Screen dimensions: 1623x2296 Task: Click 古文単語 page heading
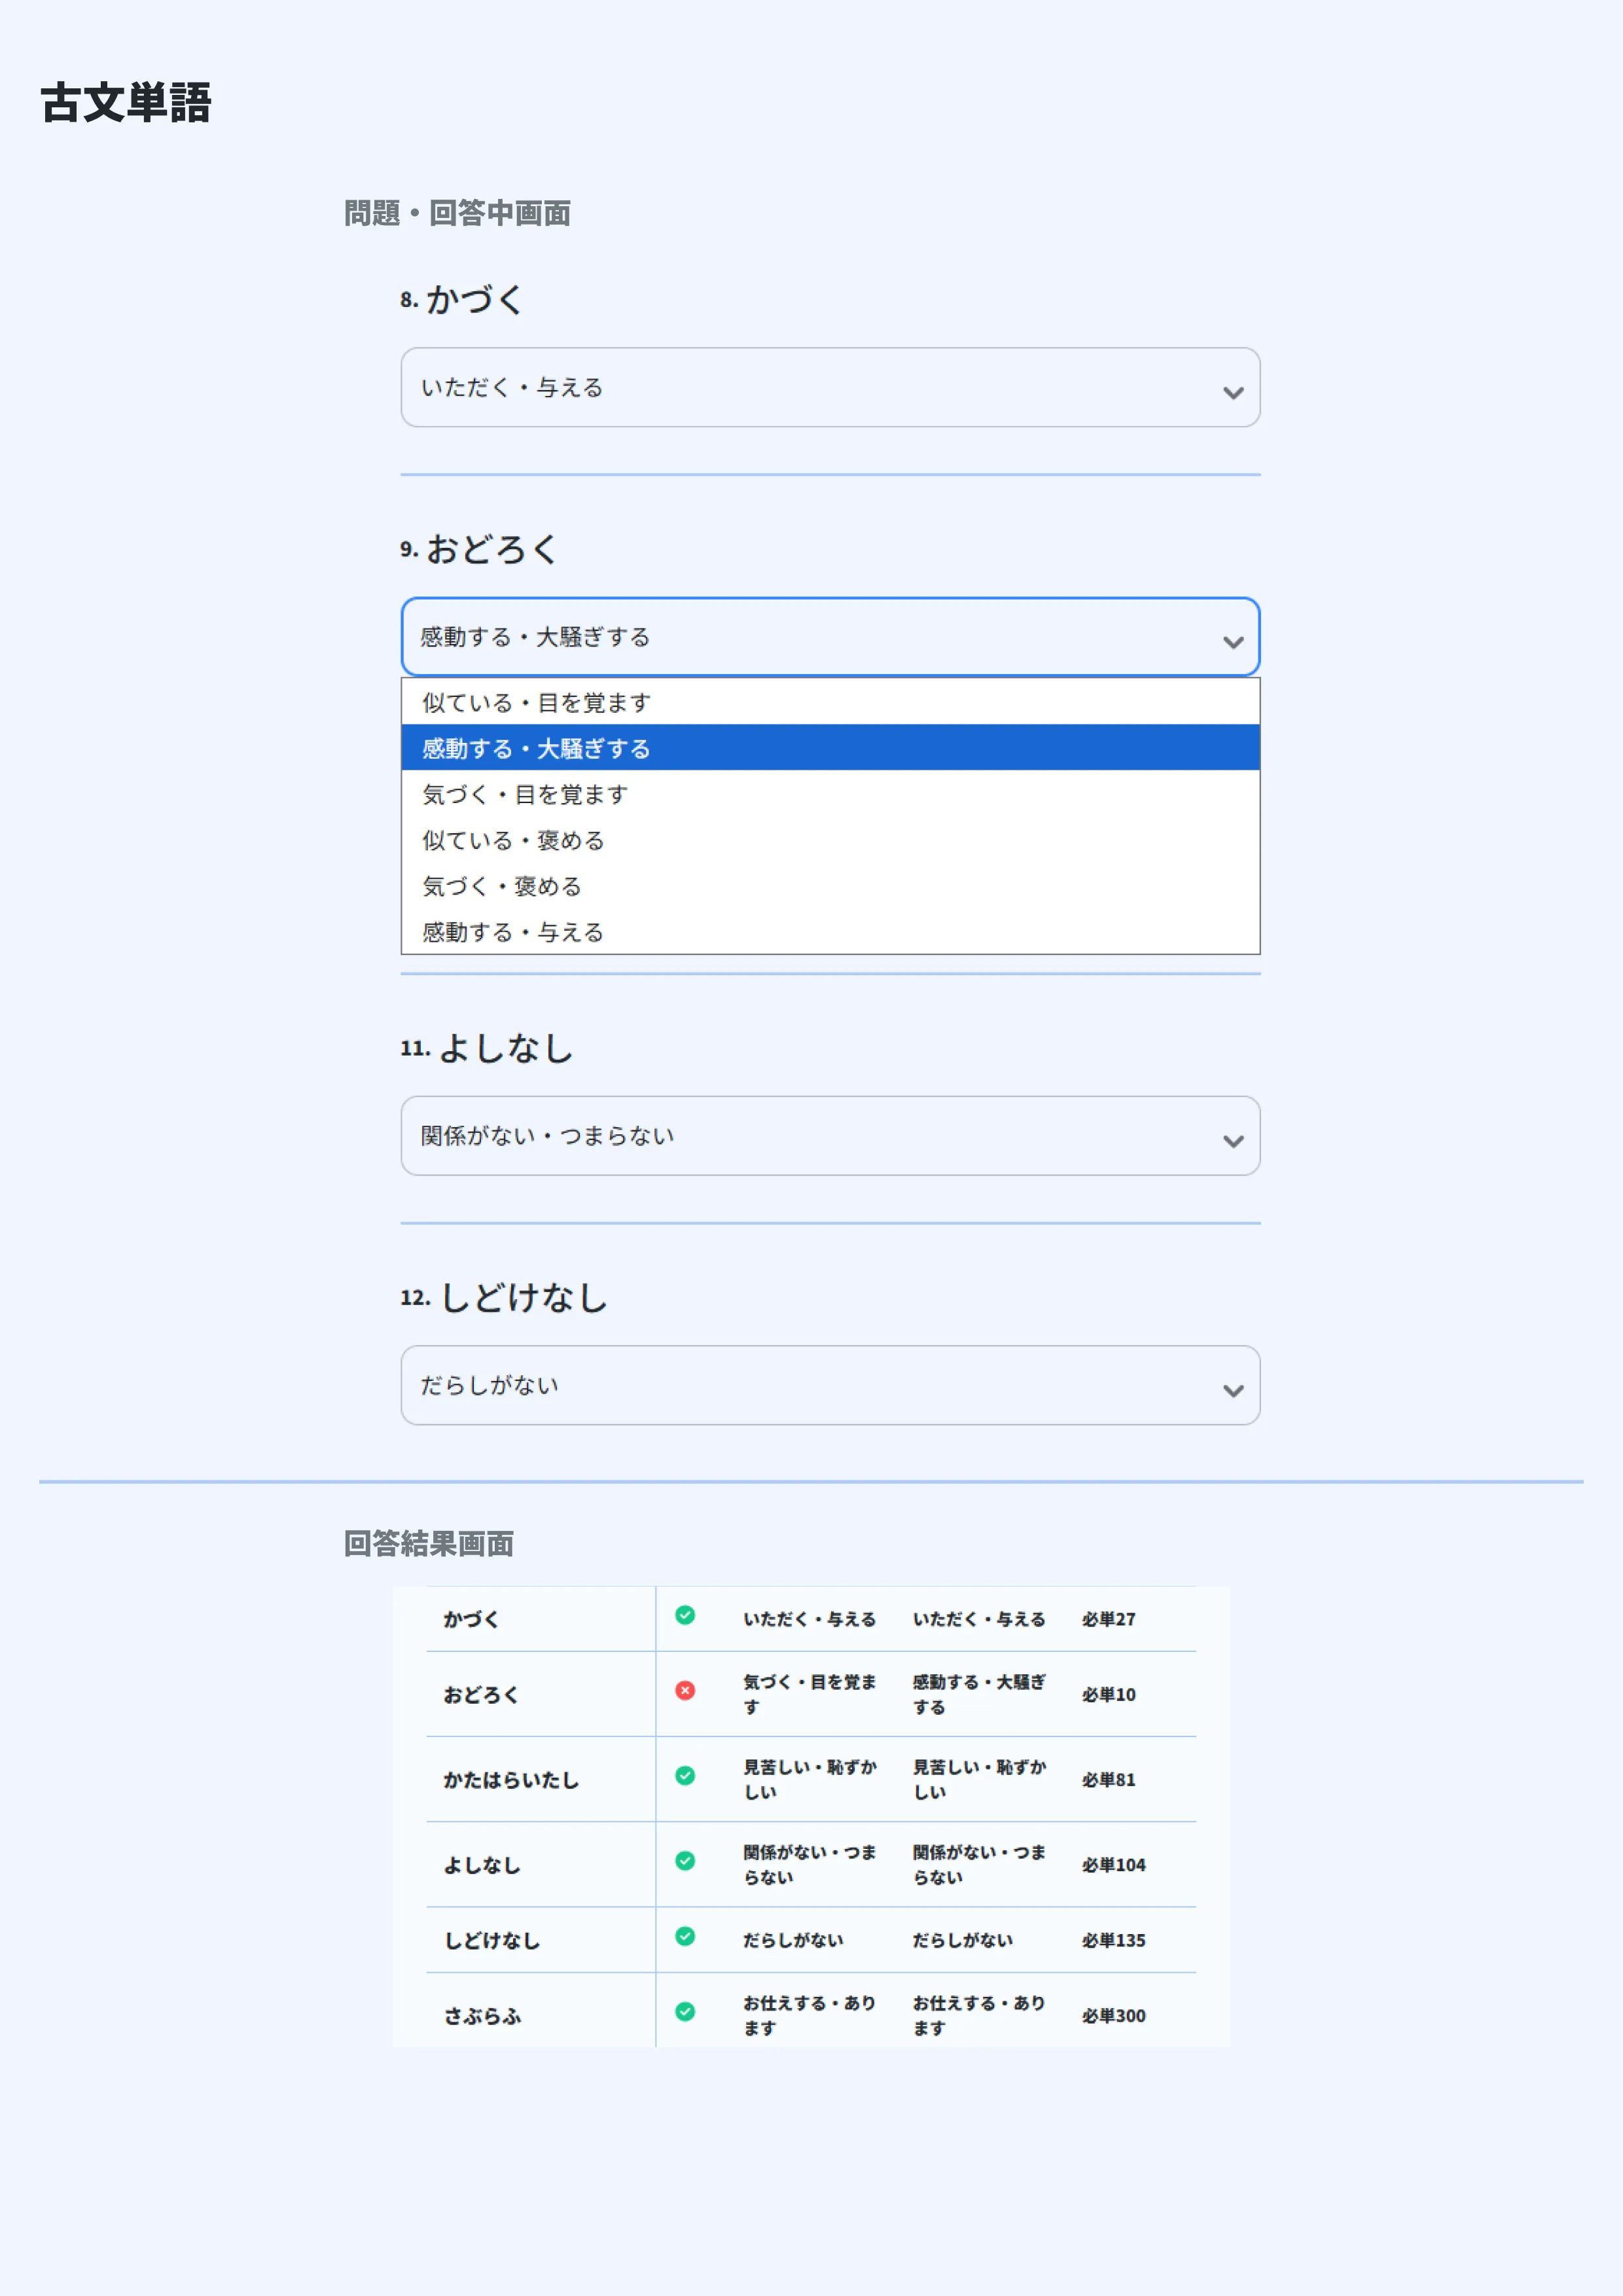pos(126,103)
